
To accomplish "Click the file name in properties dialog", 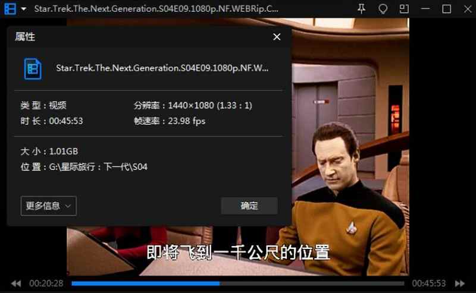I will click(162, 68).
